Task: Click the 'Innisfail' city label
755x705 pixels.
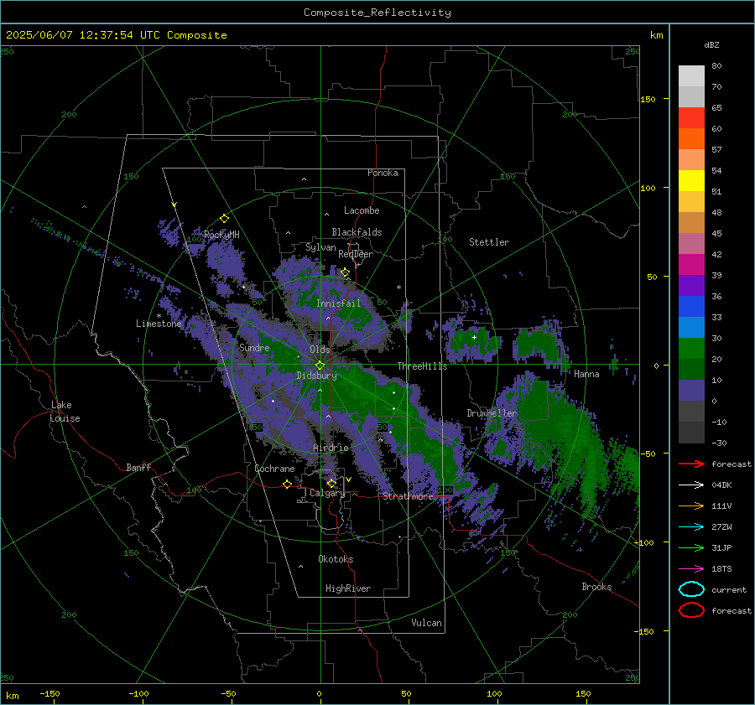Action: pos(338,303)
